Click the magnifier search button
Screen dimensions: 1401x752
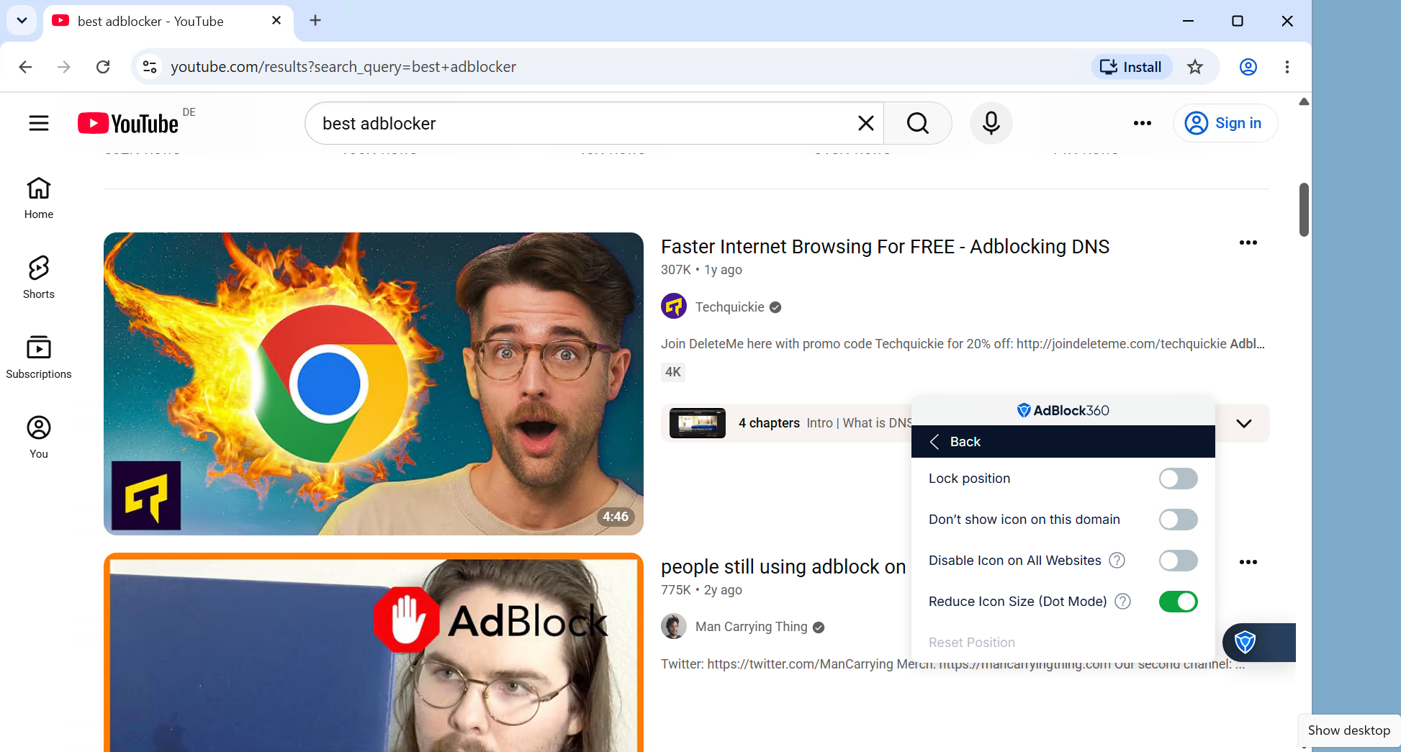(918, 123)
